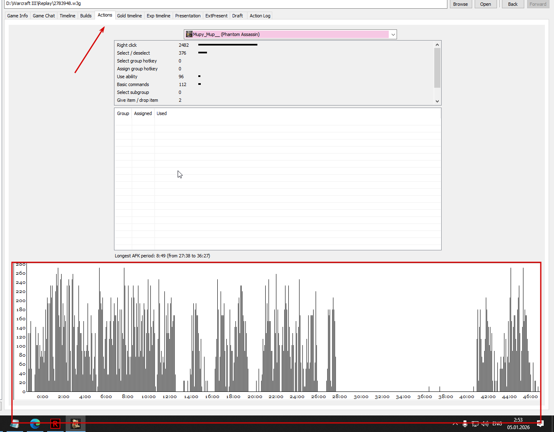Switch ENG input language indicator
554x432 pixels.
497,424
